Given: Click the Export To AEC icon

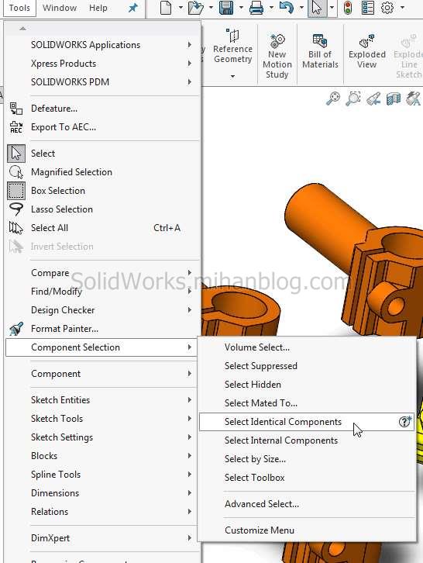Looking at the screenshot, I should [15, 127].
